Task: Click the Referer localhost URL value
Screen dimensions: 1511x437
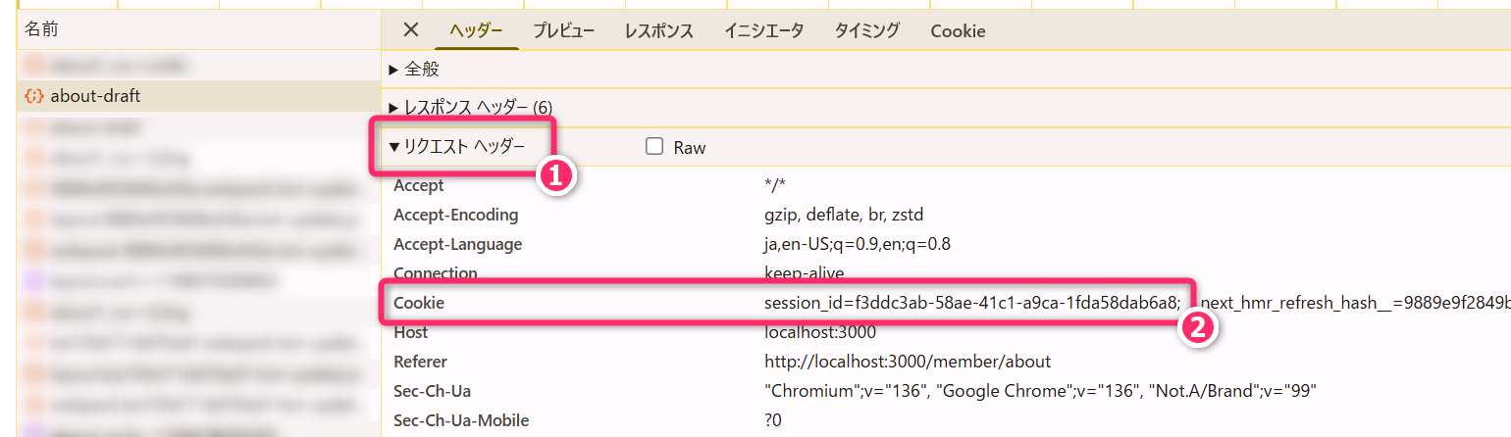Action: pyautogui.click(x=908, y=362)
